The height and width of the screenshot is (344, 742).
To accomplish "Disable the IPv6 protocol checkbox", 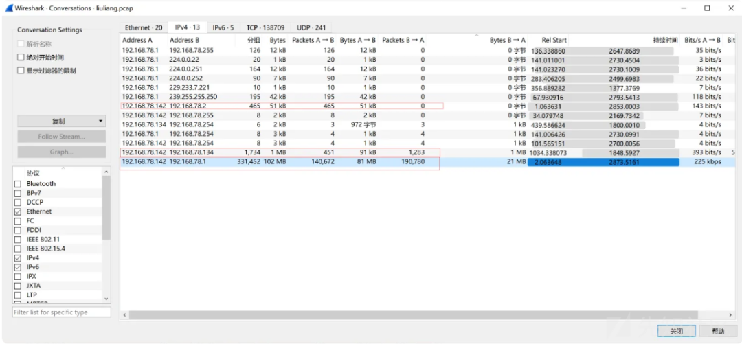I will pyautogui.click(x=18, y=267).
